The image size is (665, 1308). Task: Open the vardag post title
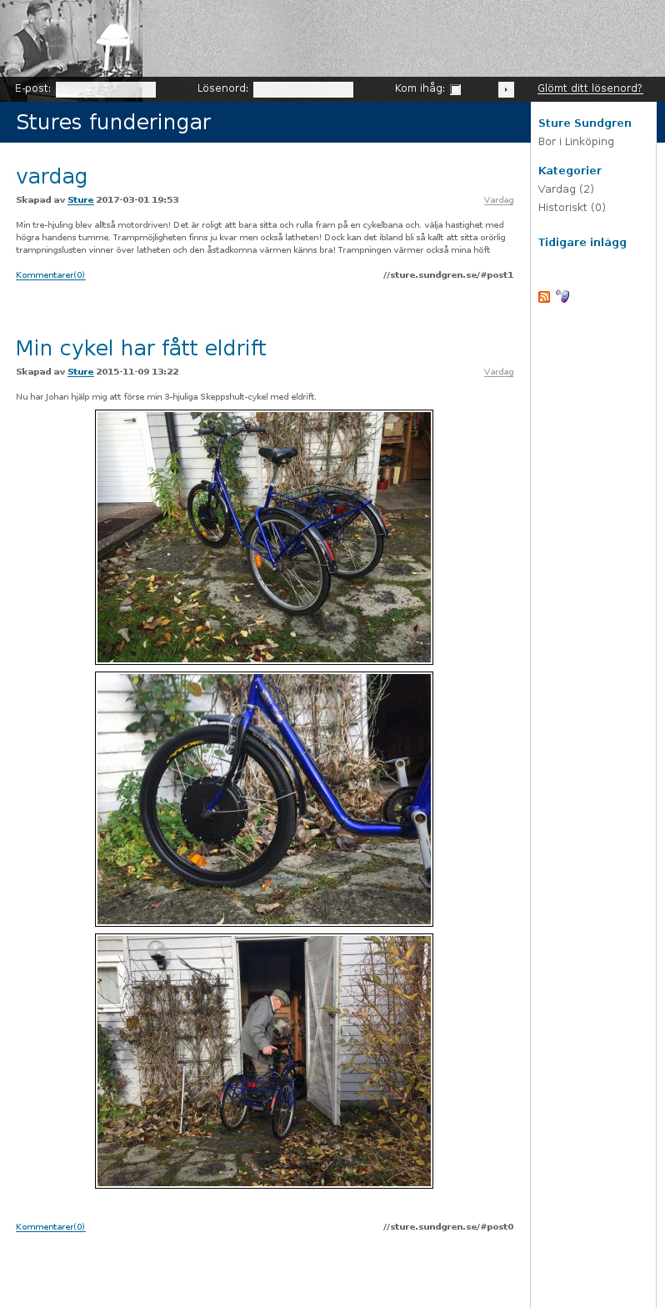[52, 176]
